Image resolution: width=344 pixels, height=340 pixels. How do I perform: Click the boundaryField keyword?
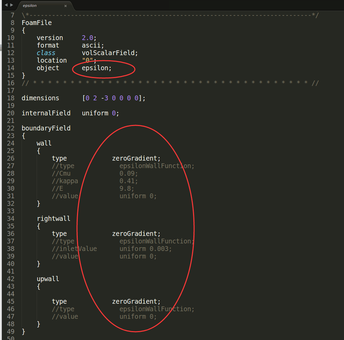click(46, 128)
